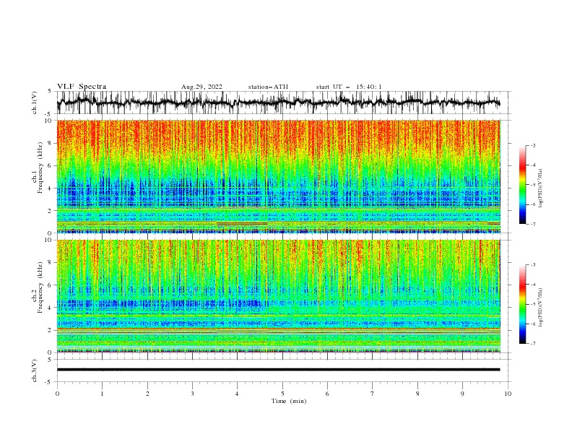
Task: Click time axis tick label '5'
Action: [x=282, y=394]
